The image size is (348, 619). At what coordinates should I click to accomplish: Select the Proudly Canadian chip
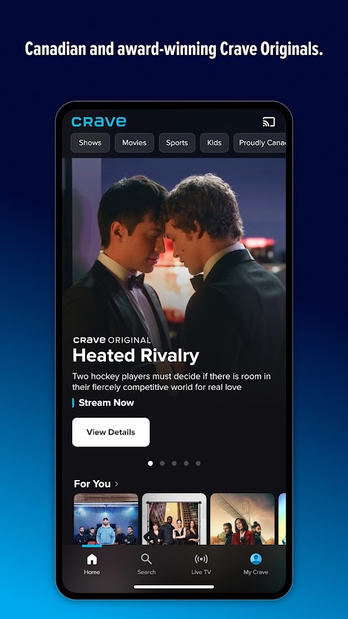259,143
